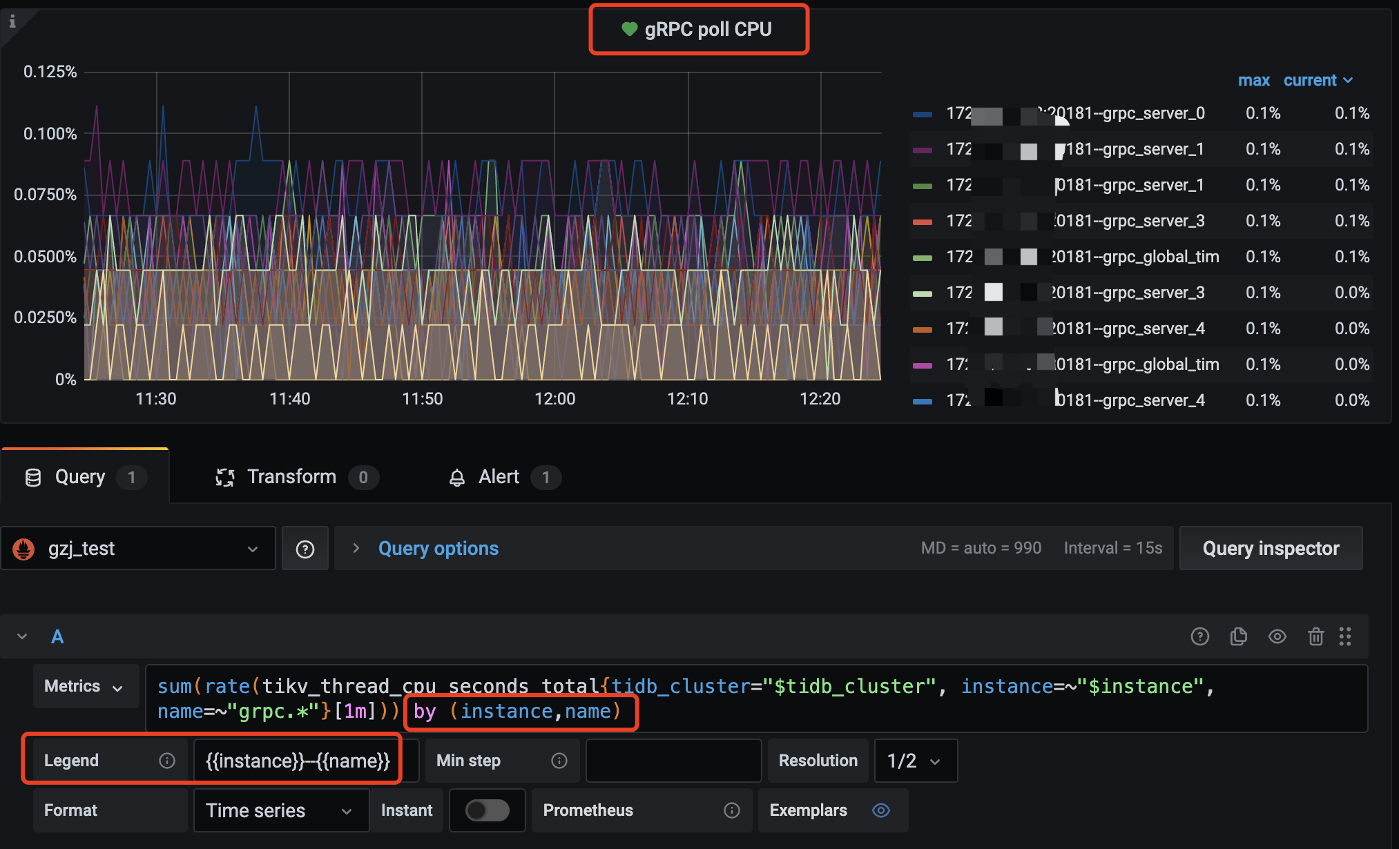Click the data source help icon
1399x849 pixels.
coord(305,549)
